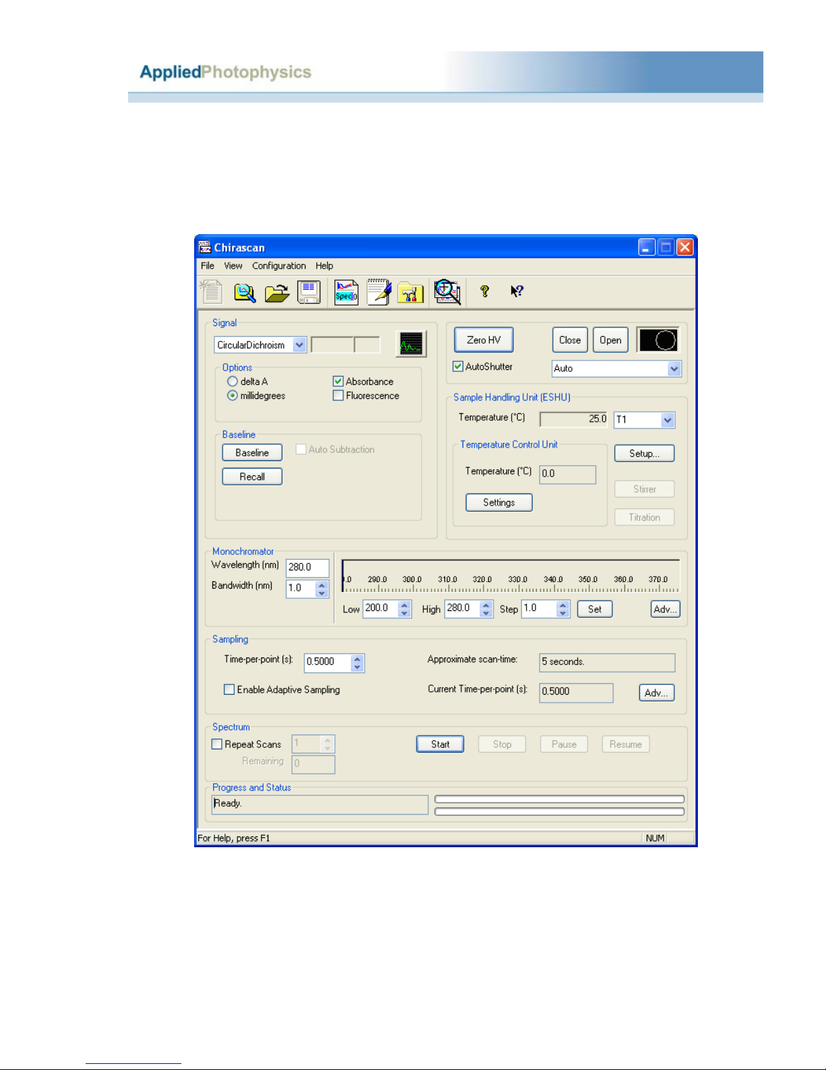Click the new document toolbar icon
826x1070 pixels.
click(211, 292)
